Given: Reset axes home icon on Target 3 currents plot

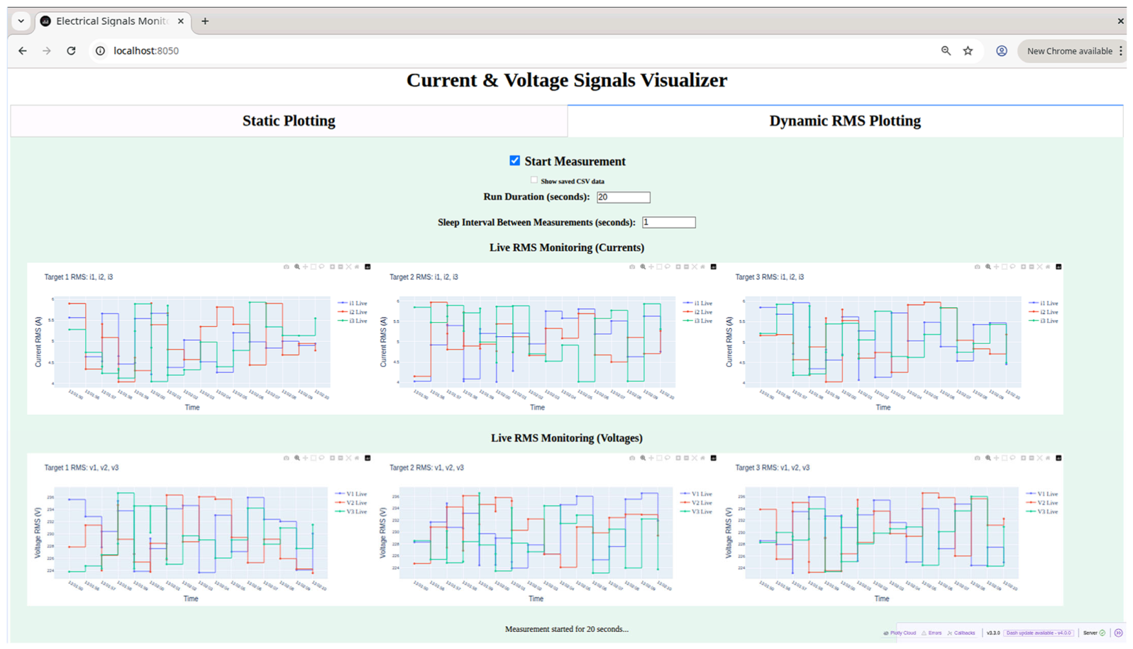Looking at the screenshot, I should 1048,267.
